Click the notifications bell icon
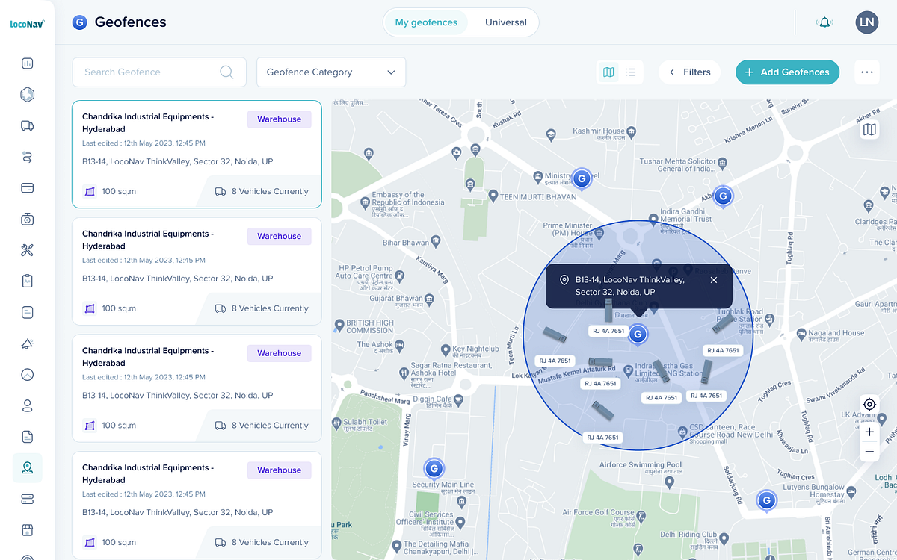This screenshot has height=560, width=897. (x=824, y=22)
